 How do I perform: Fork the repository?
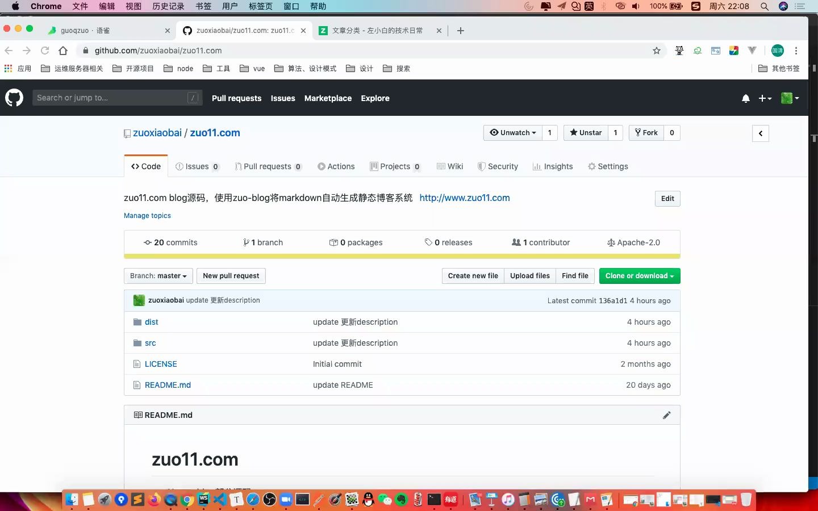click(x=646, y=133)
